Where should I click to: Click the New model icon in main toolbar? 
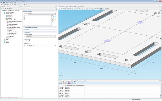[2, 5]
